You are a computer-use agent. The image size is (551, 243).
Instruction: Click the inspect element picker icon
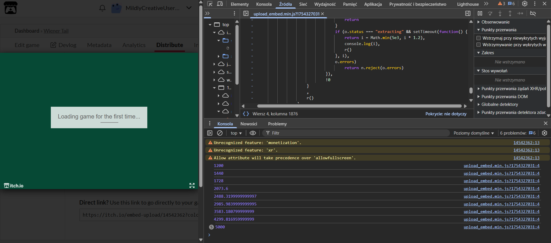coord(210,4)
